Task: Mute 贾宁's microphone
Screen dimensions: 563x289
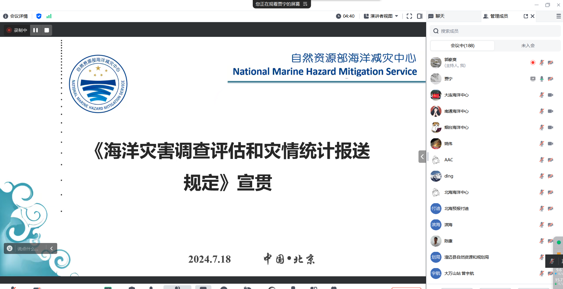Action: 542,79
